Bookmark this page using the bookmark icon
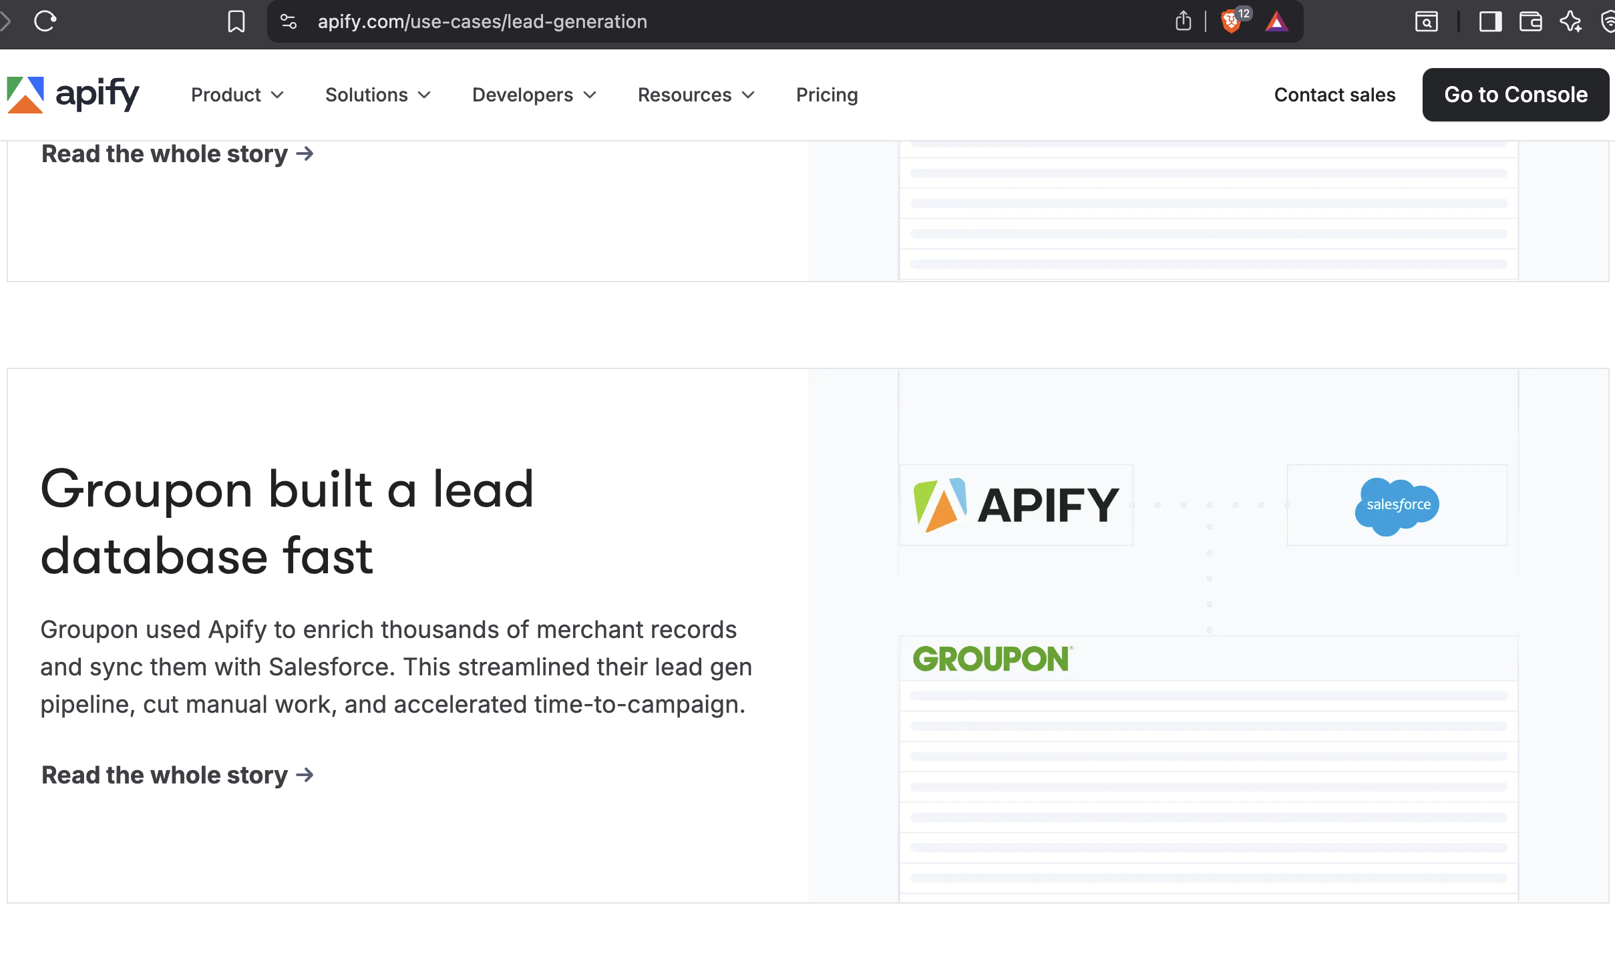Image resolution: width=1615 pixels, height=957 pixels. (236, 21)
